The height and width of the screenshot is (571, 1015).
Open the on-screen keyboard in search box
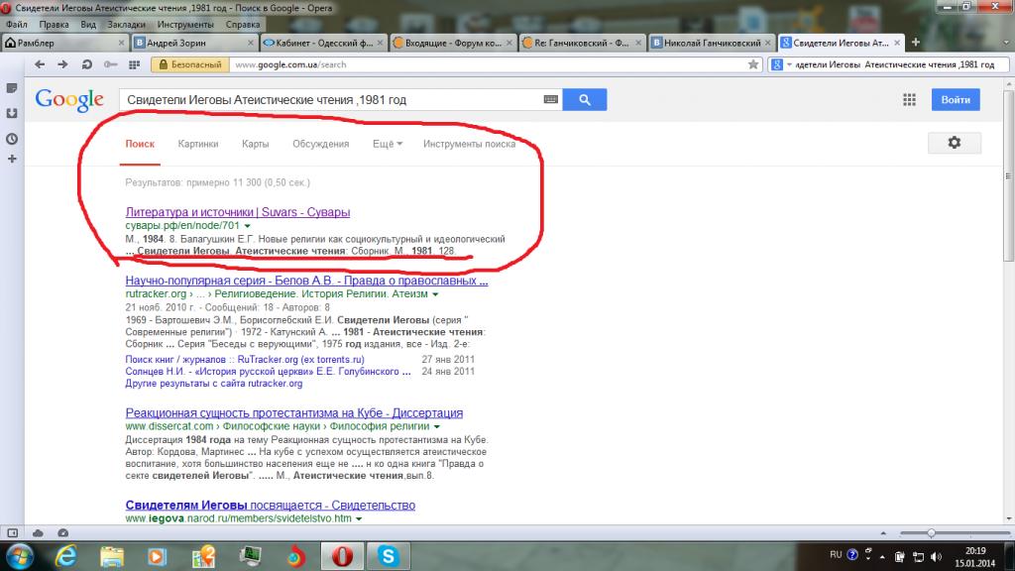[550, 100]
